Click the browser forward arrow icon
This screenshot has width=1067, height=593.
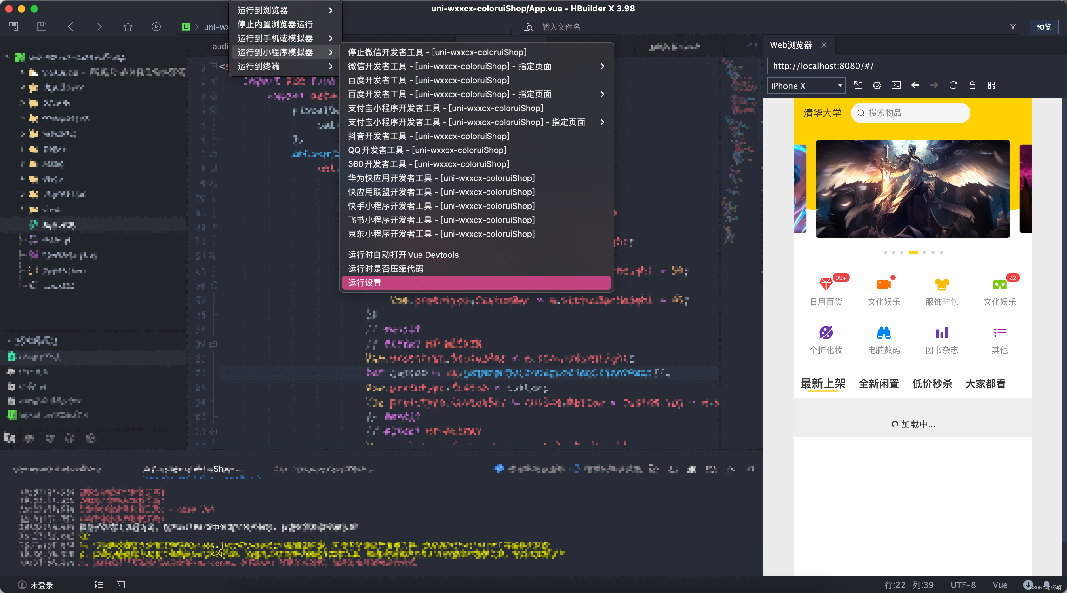(934, 85)
